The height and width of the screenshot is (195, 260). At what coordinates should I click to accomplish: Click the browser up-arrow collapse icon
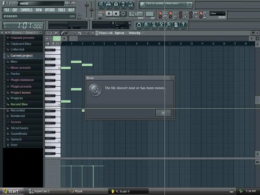(x=6, y=32)
